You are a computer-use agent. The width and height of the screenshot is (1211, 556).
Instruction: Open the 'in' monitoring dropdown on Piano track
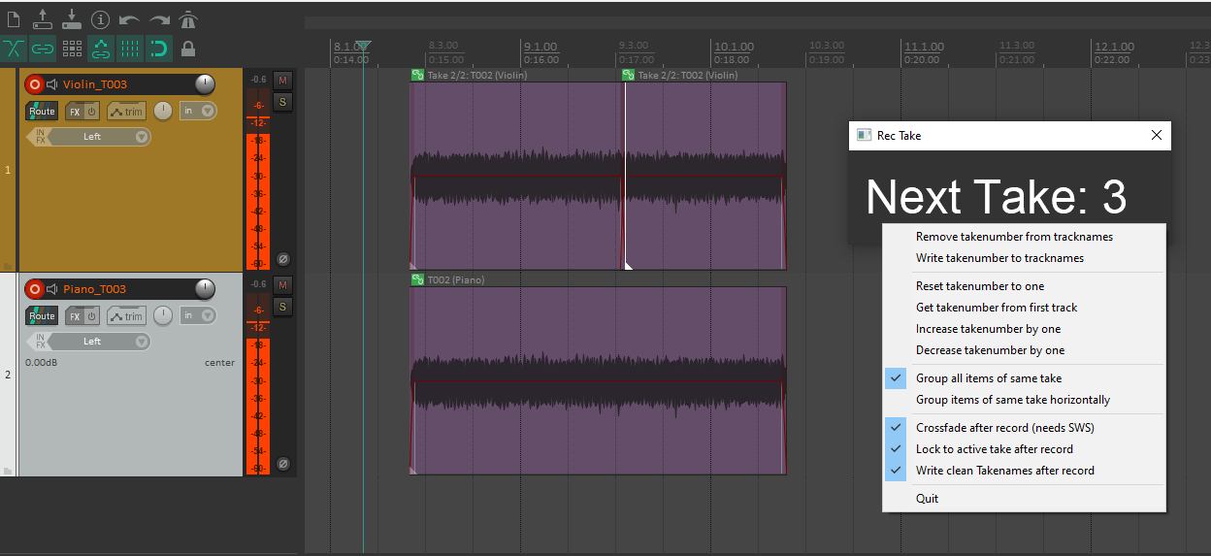[198, 315]
